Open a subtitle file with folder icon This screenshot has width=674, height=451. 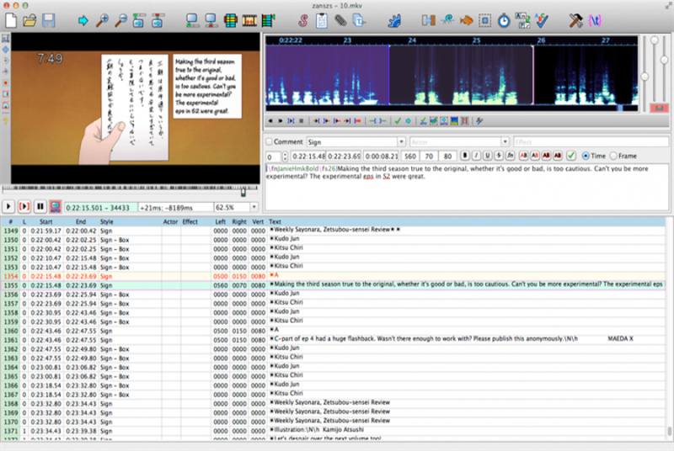pyautogui.click(x=29, y=20)
